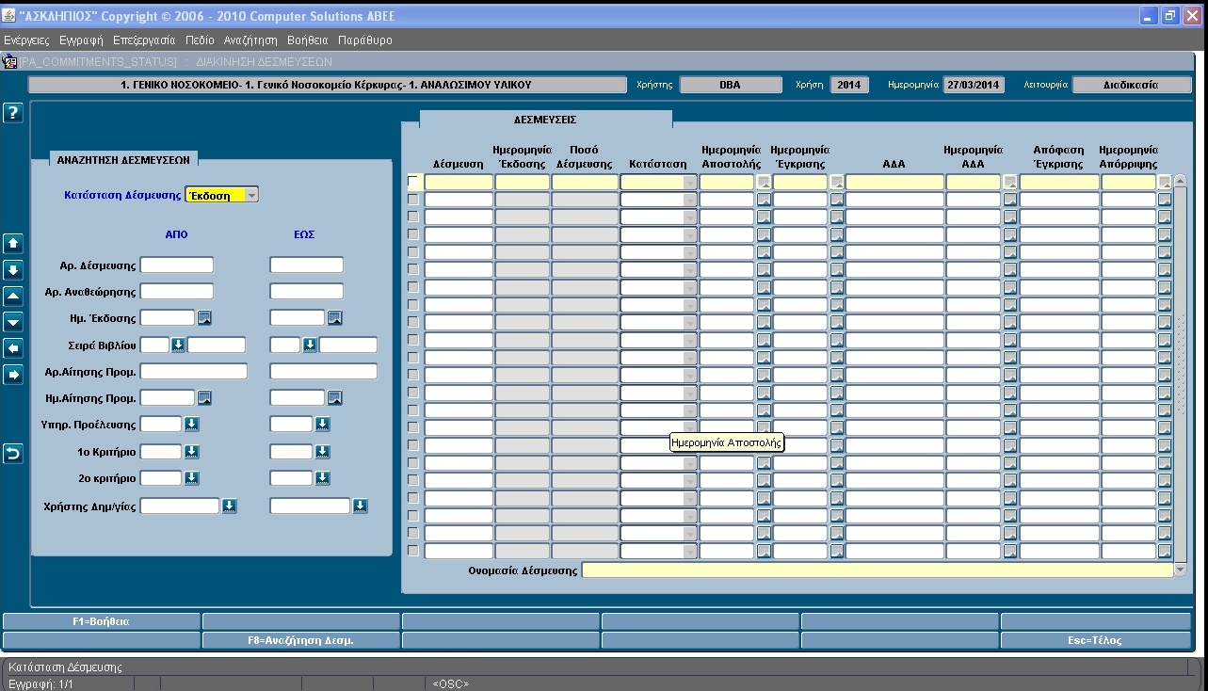Open first-row Ημερομηνία Έγκρισης calendar icon
Screen dimensions: 1208x691
(836, 182)
